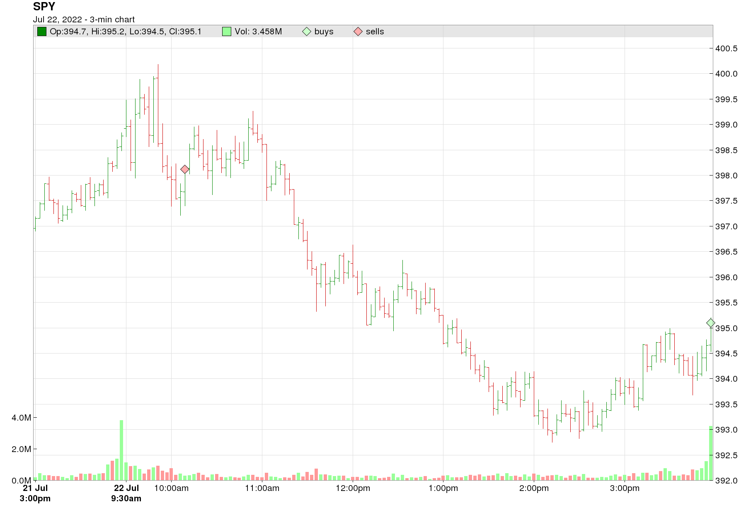Viewport: 746px width, 510px height.
Task: Click the '21 Jul 3:00pm' time axis label
Action: [x=35, y=493]
